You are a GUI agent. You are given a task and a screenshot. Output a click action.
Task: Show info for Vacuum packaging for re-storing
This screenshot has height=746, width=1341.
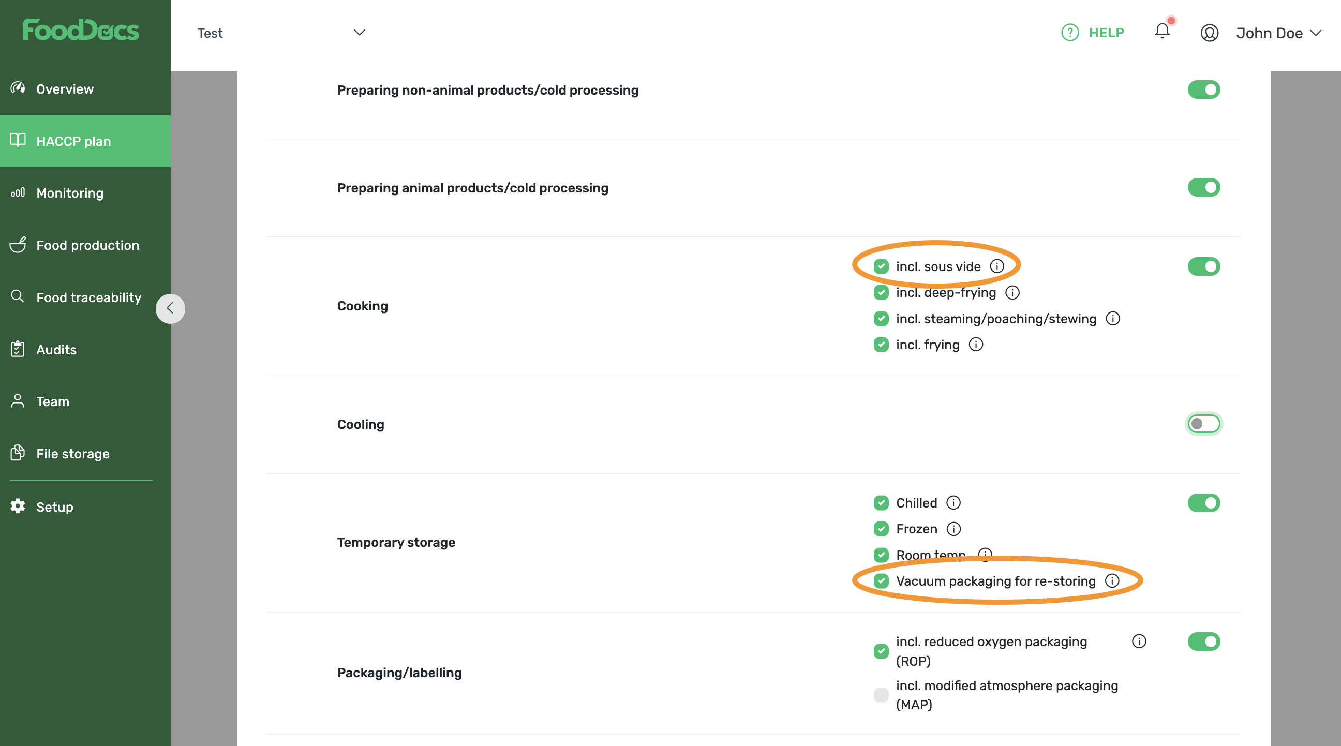pyautogui.click(x=1112, y=581)
